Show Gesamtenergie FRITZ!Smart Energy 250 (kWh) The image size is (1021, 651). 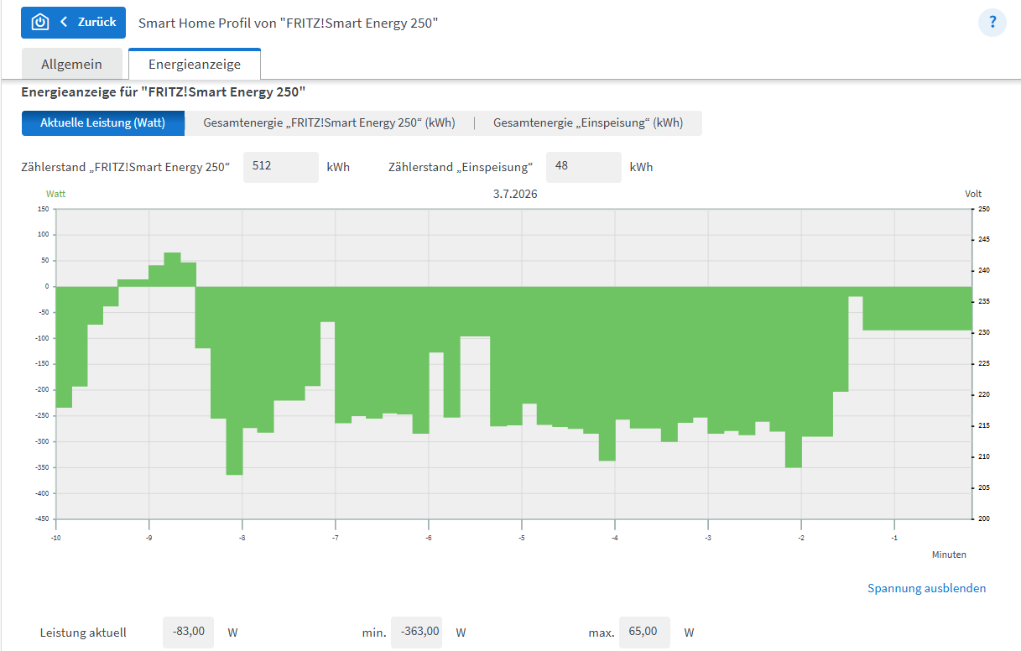pos(329,122)
